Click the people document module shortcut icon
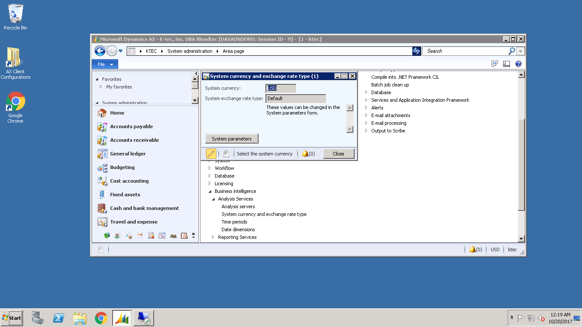The height and width of the screenshot is (327, 582). pyautogui.click(x=118, y=235)
